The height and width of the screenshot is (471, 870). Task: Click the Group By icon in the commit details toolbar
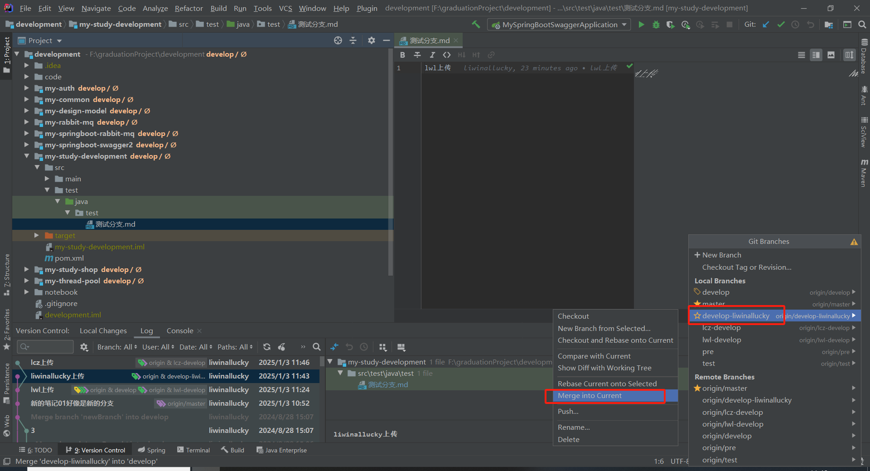tap(383, 347)
